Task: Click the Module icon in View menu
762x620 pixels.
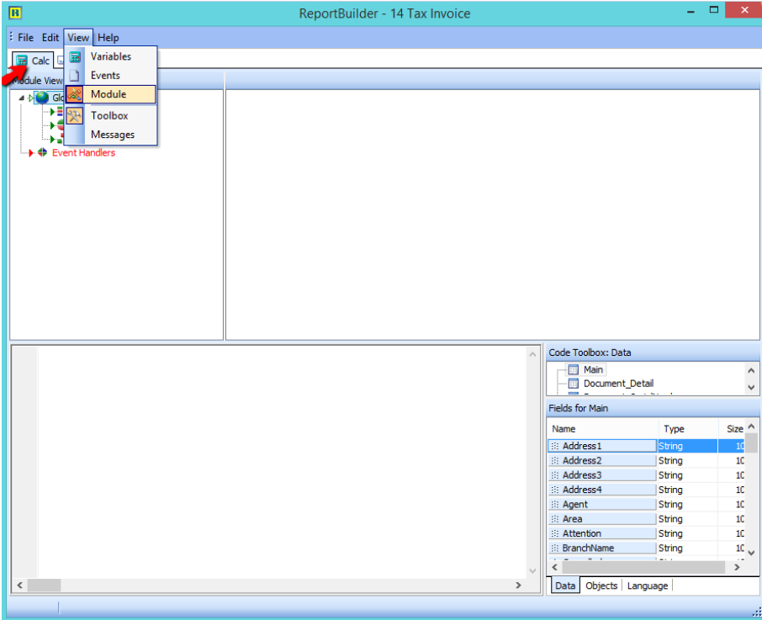Action: [x=75, y=94]
